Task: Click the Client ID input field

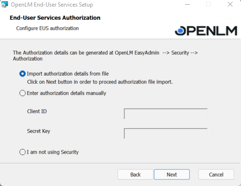Action: (166, 114)
